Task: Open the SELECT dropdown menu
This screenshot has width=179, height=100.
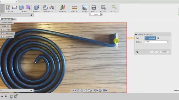Action: coord(114,11)
